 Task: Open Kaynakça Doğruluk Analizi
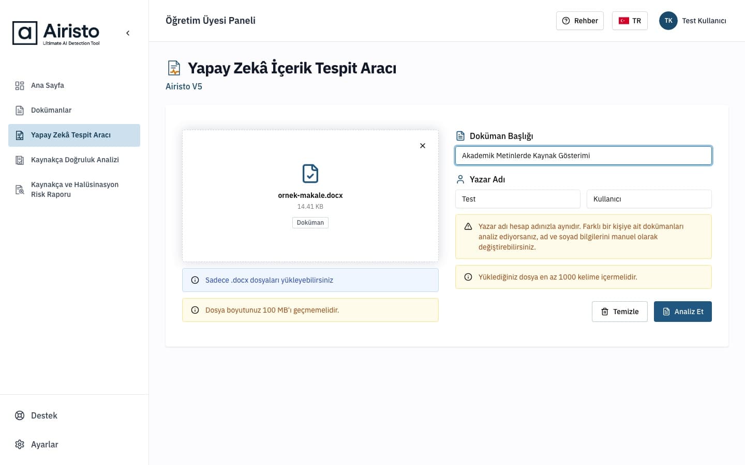tap(74, 160)
